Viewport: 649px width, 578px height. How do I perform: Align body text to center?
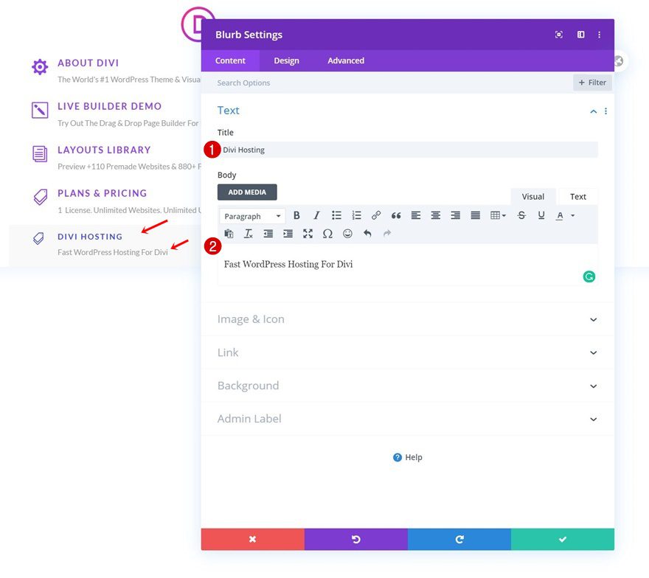[436, 215]
